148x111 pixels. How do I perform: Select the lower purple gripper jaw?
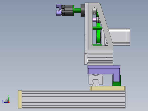[59, 13]
